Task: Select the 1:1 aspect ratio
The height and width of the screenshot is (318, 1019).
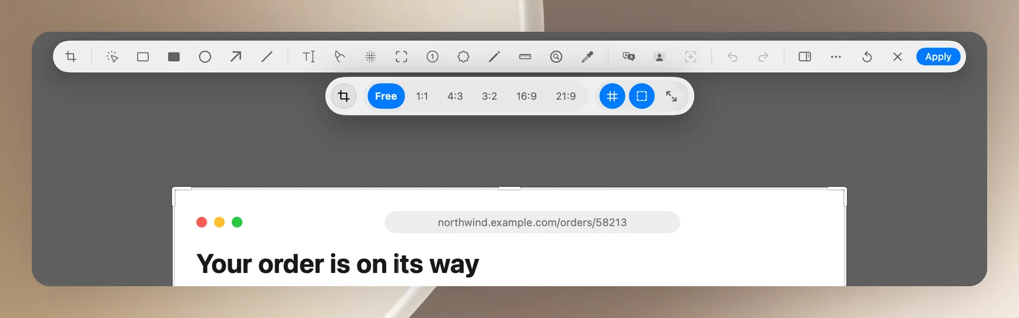Action: (x=422, y=96)
